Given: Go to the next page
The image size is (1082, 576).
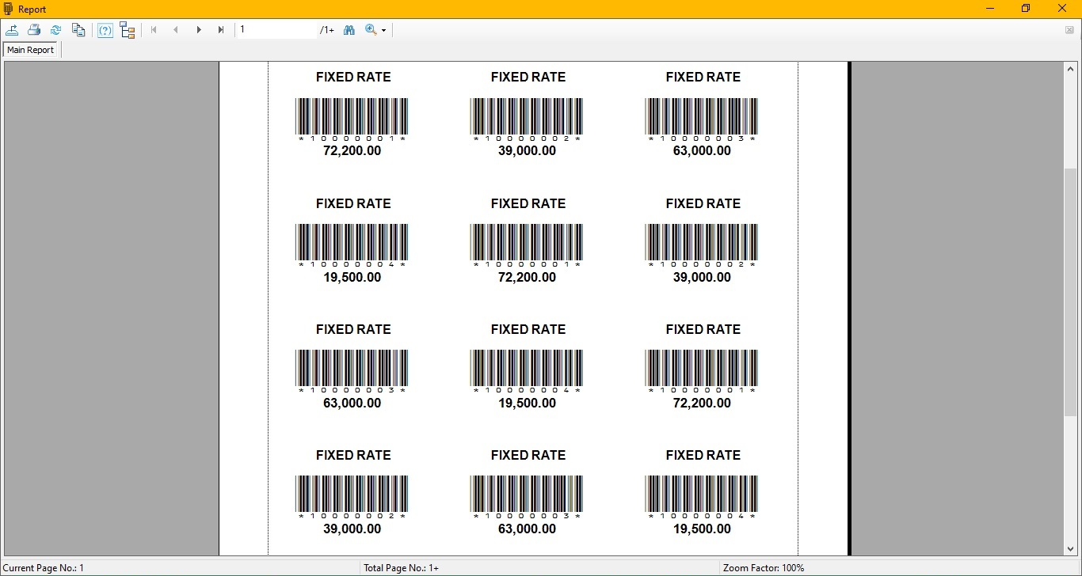Looking at the screenshot, I should tap(199, 30).
